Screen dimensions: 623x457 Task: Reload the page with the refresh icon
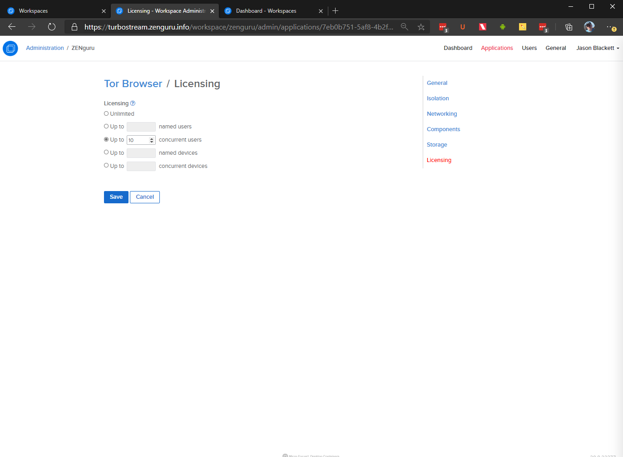(52, 27)
